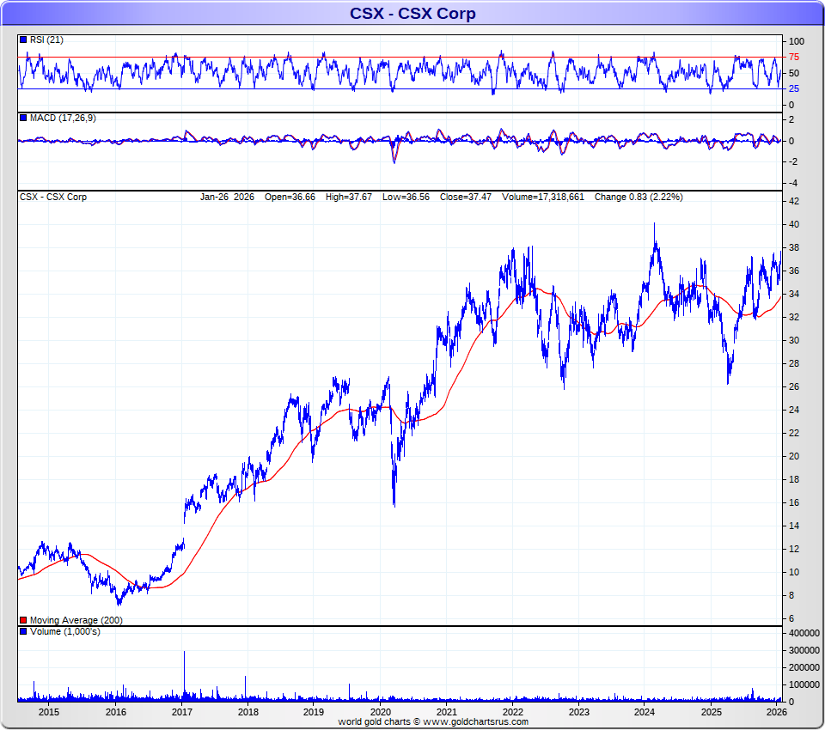825x730 pixels.
Task: Click the -4 MACD axis label
Action: coord(793,183)
